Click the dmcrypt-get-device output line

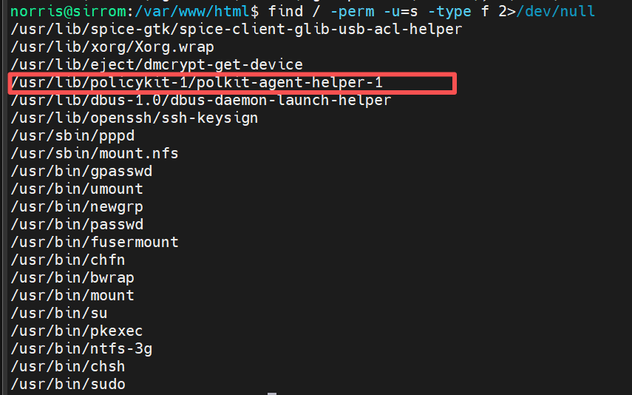[x=157, y=65]
